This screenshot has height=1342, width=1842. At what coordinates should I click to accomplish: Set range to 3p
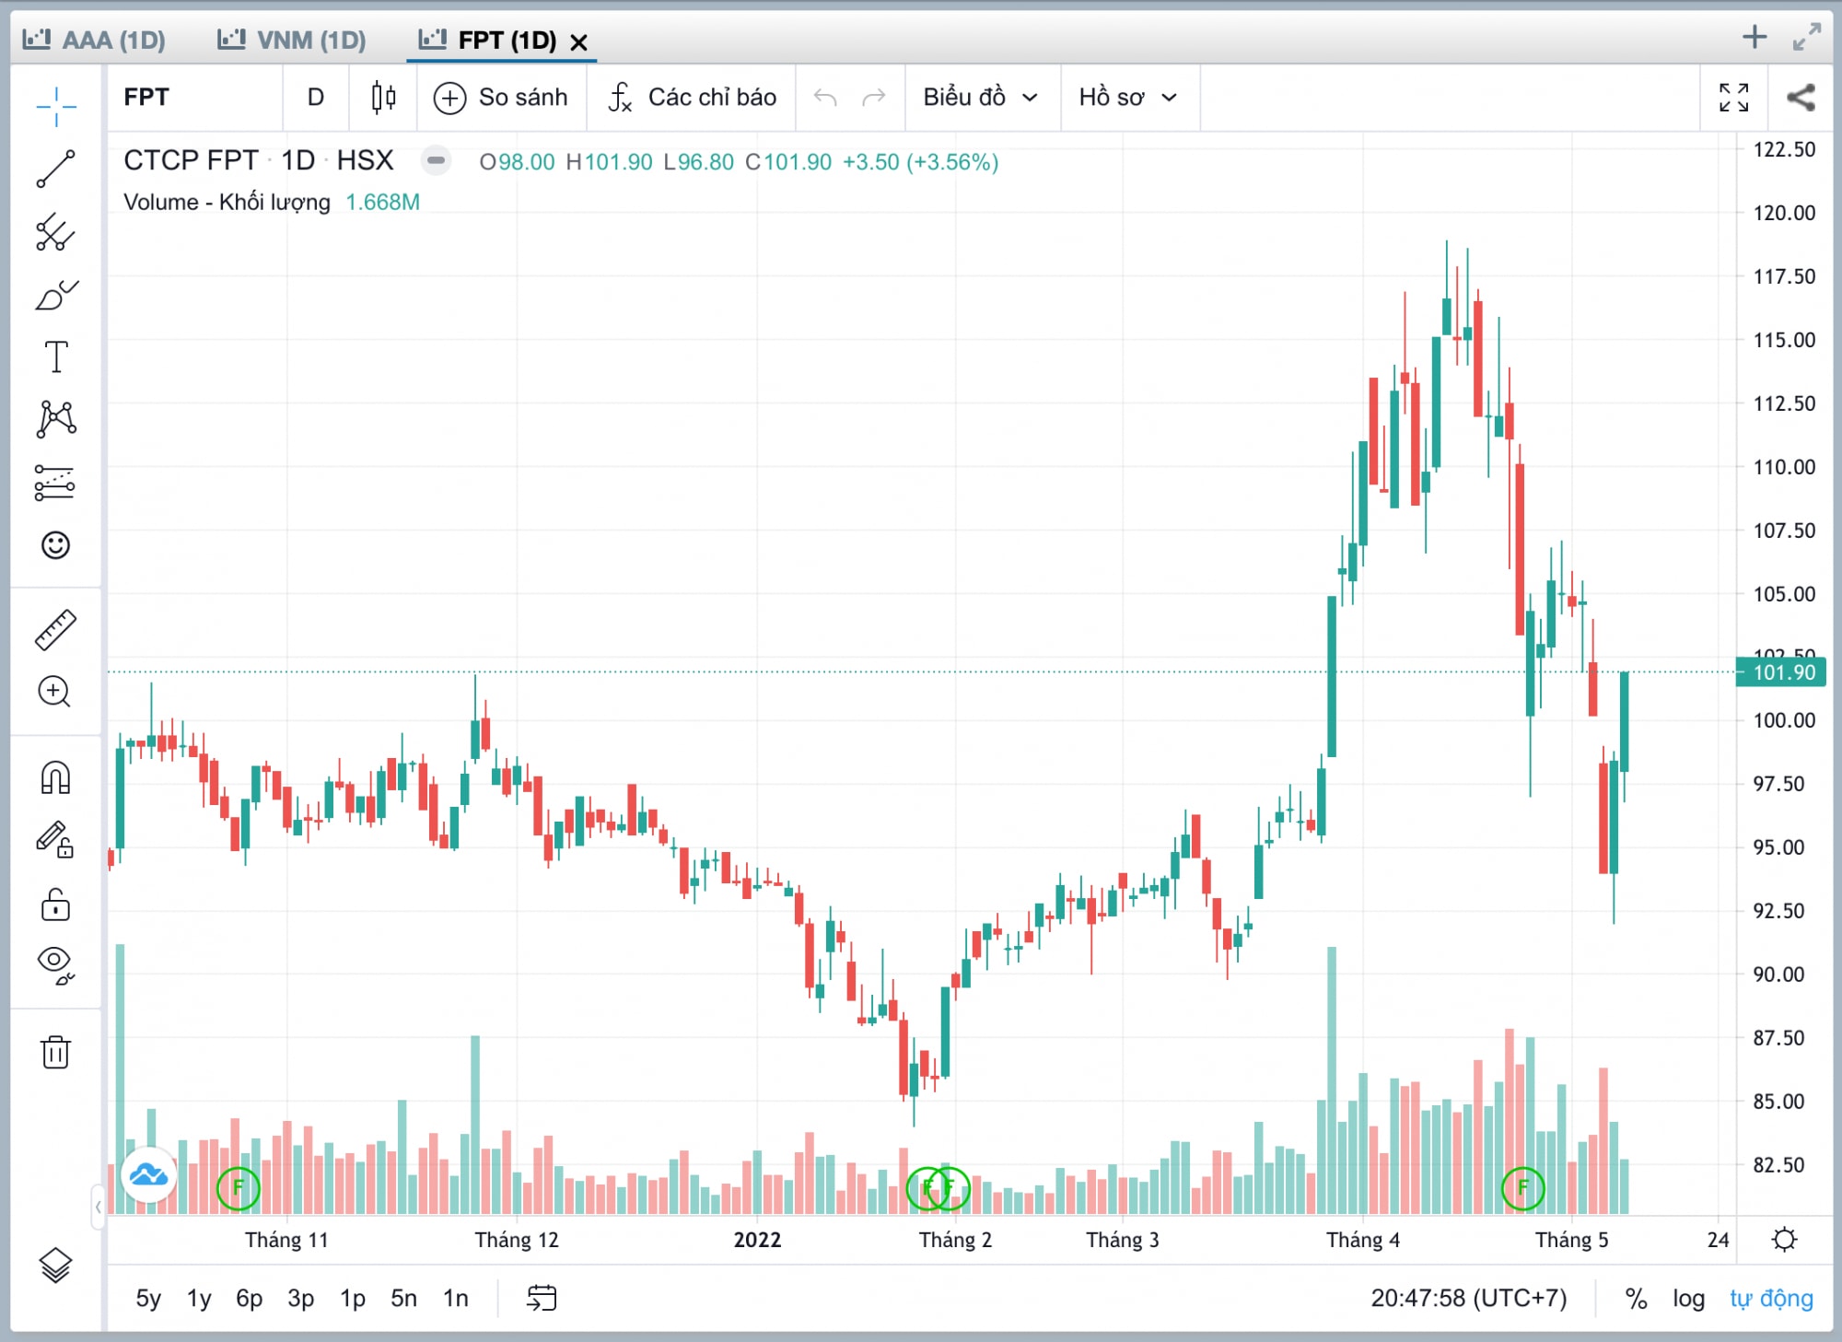300,1298
